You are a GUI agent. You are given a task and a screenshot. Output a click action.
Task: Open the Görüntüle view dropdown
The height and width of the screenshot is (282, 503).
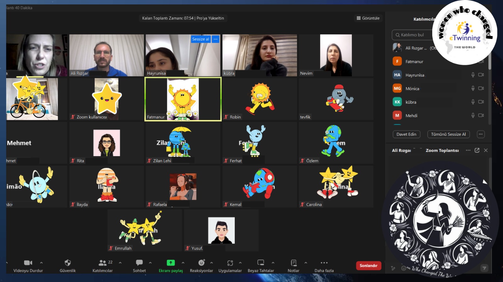click(368, 18)
